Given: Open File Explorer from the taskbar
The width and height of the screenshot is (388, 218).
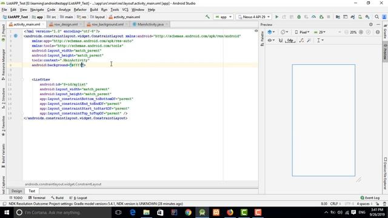Looking at the screenshot, I should pyautogui.click(x=146, y=213).
